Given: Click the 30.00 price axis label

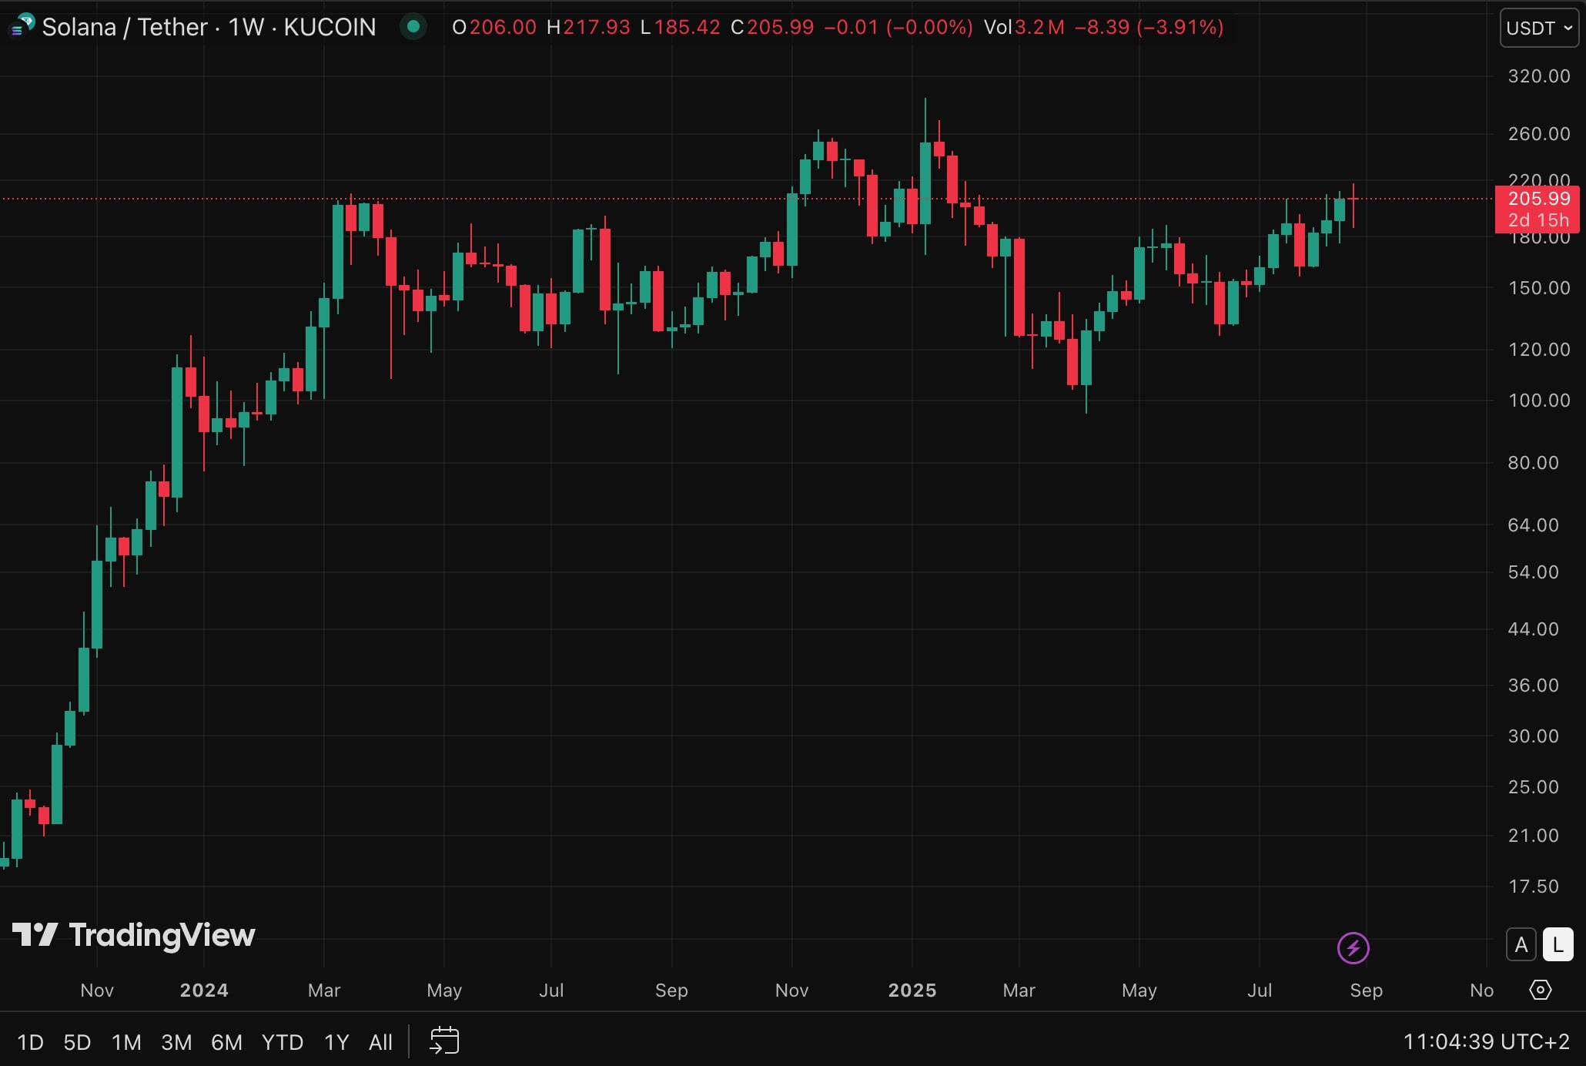Looking at the screenshot, I should click(x=1533, y=736).
